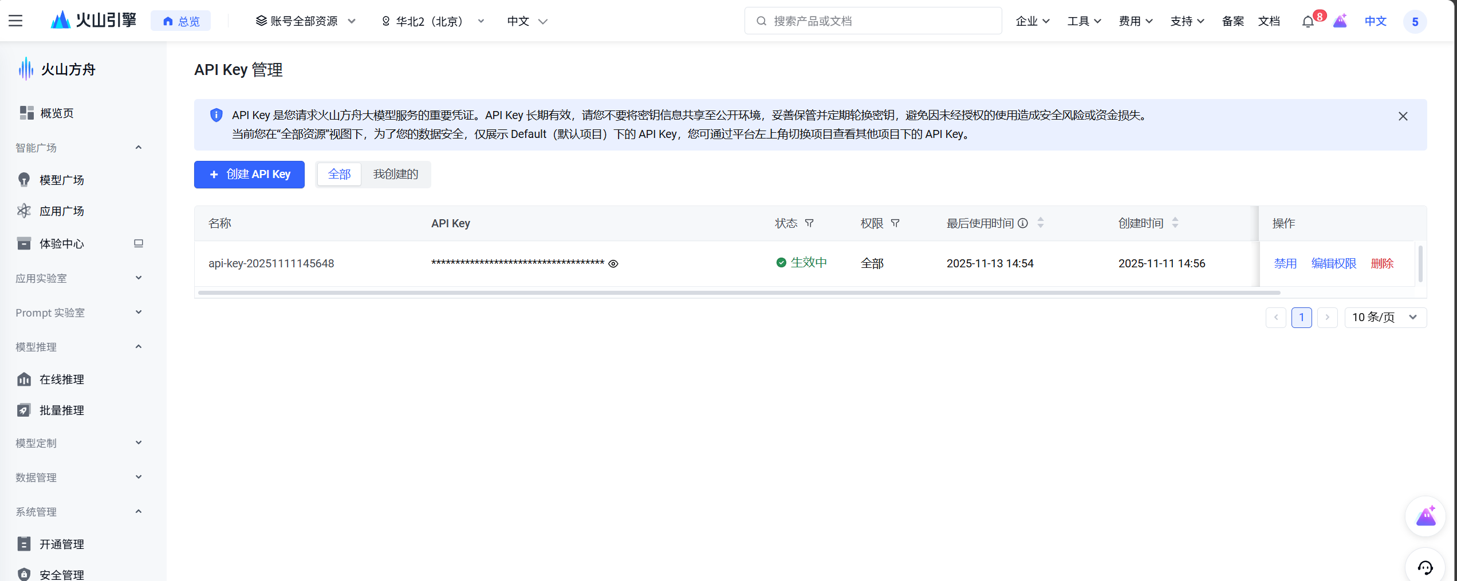The image size is (1457, 581).
Task: Reveal the masked API Key with eye icon
Action: [613, 264]
